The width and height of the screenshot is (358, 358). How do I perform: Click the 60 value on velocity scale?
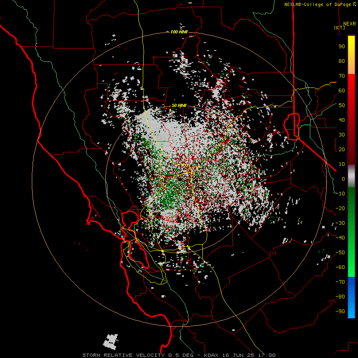[342, 90]
